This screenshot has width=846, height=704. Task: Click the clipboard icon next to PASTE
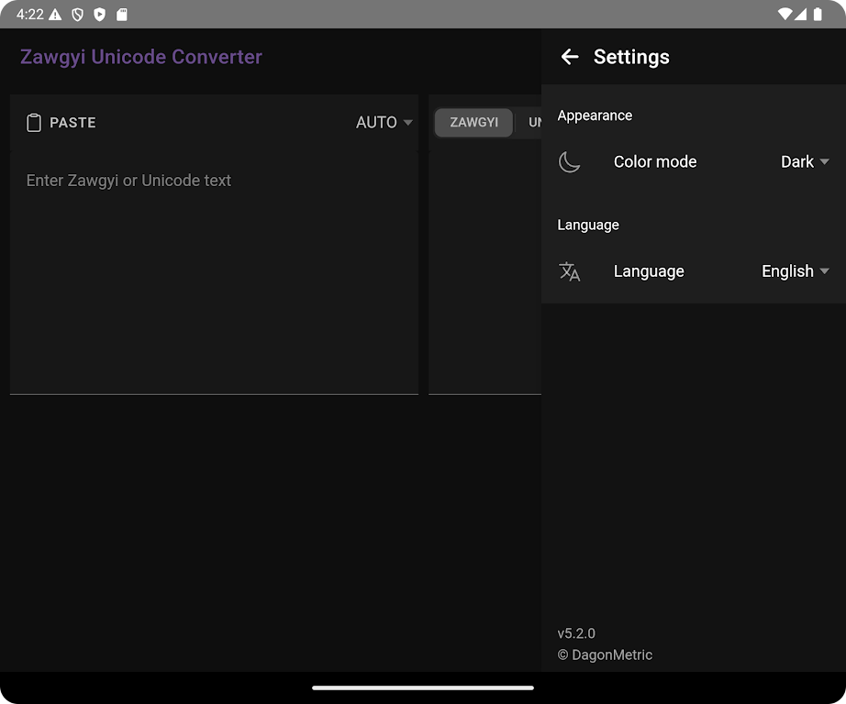coord(34,123)
